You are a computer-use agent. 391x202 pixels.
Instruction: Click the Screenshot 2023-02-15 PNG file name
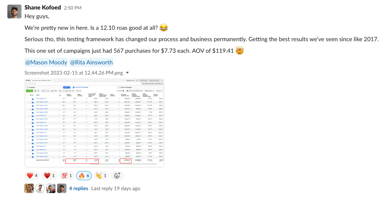tap(74, 73)
